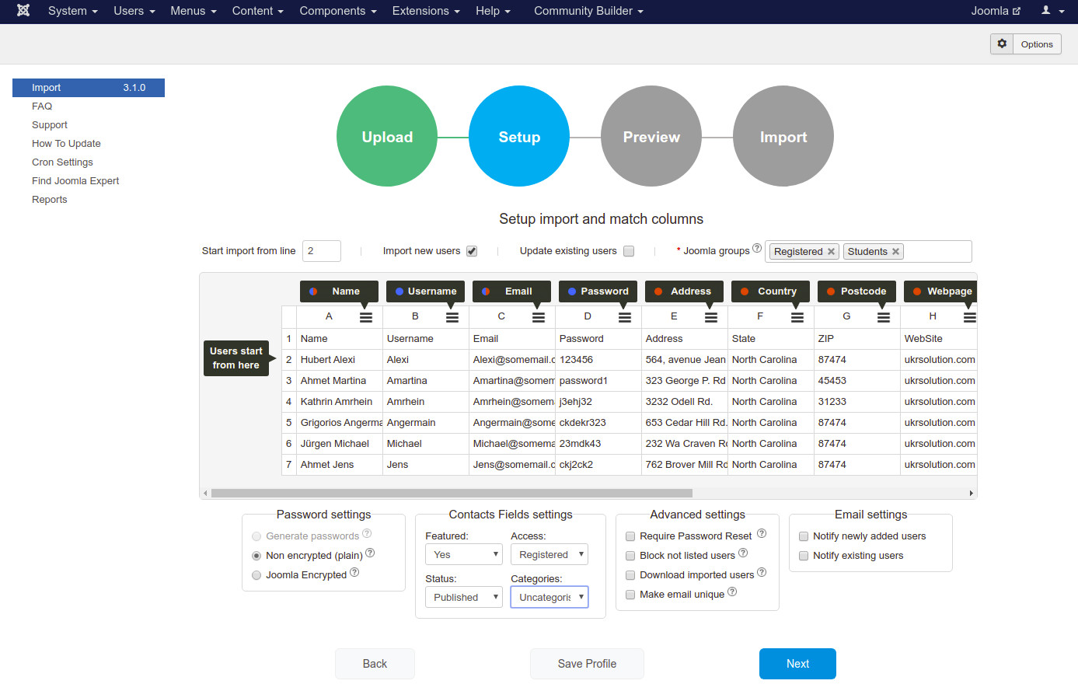Image resolution: width=1078 pixels, height=691 pixels.
Task: Click the Next button
Action: [x=797, y=664]
